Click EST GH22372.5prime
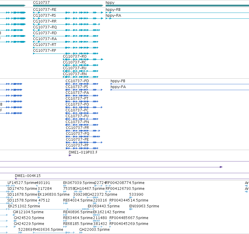 (102, 195)
